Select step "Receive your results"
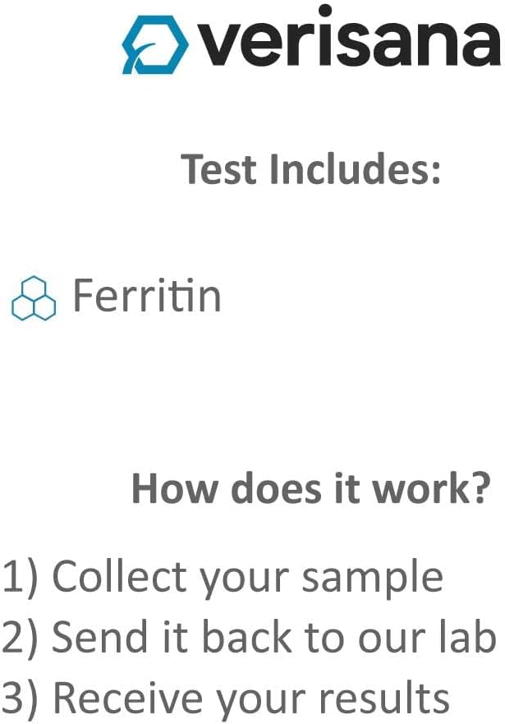This screenshot has height=724, width=505. (251, 699)
